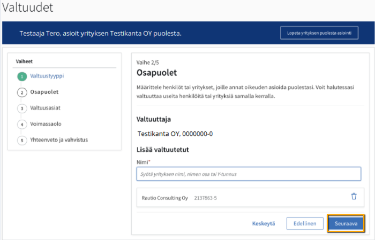Open the Yhteenveto ja vahvistus step label
Viewport: 375px width, 240px height.
pos(59,140)
